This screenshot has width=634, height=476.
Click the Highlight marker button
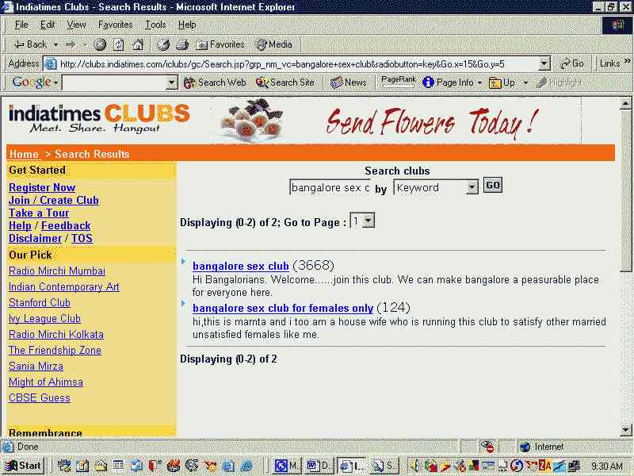click(559, 83)
